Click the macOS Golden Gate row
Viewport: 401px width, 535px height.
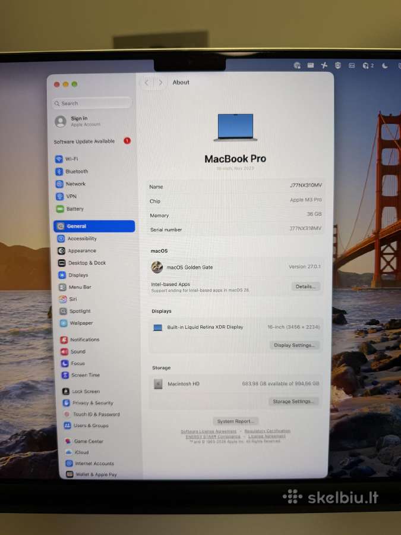[x=235, y=267]
